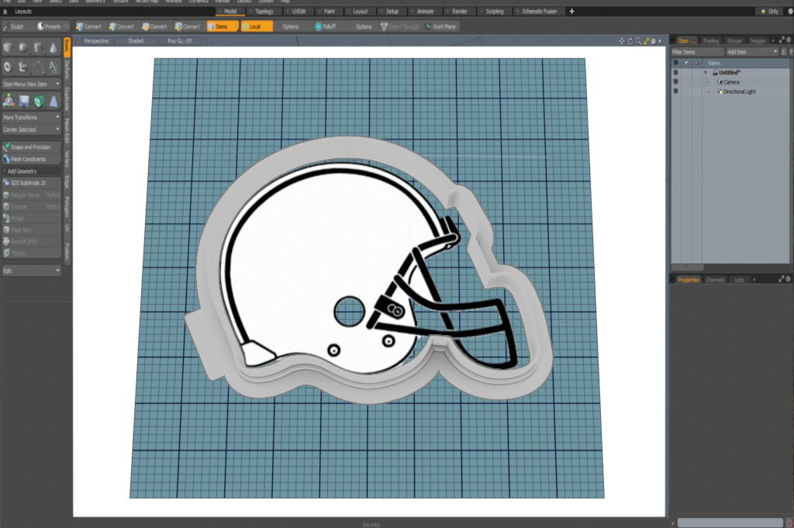794x528 pixels.
Task: Toggle Items selection mode
Action: point(222,26)
